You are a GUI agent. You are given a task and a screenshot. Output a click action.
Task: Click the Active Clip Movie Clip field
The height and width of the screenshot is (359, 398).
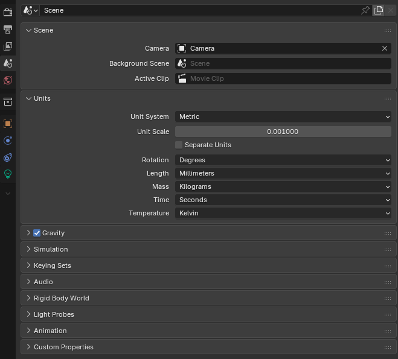[x=283, y=78]
